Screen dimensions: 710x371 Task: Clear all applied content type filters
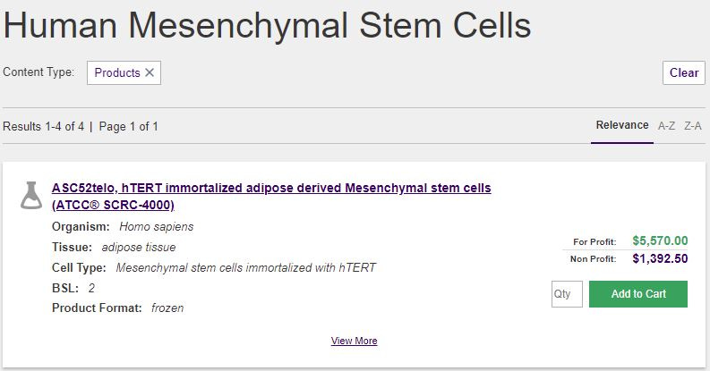click(684, 72)
